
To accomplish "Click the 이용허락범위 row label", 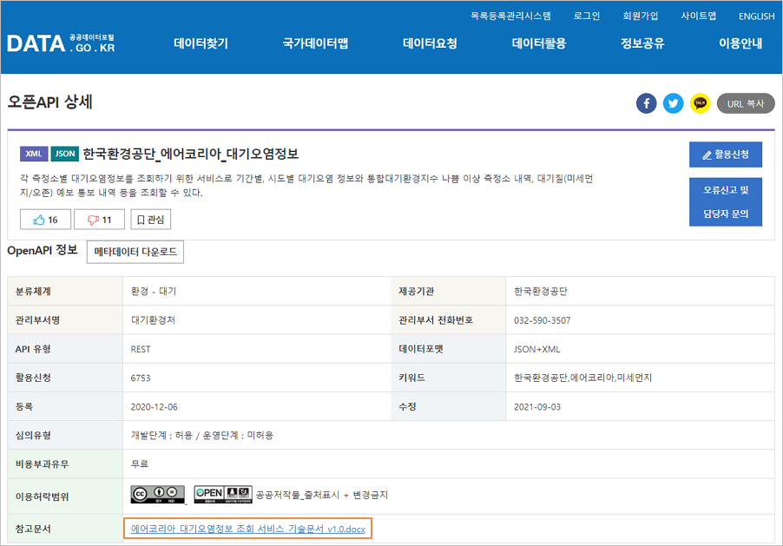I will click(42, 497).
